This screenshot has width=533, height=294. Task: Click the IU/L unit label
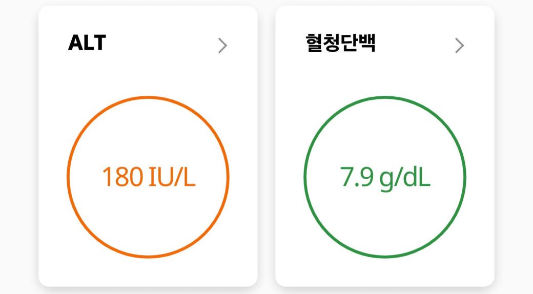click(x=172, y=177)
